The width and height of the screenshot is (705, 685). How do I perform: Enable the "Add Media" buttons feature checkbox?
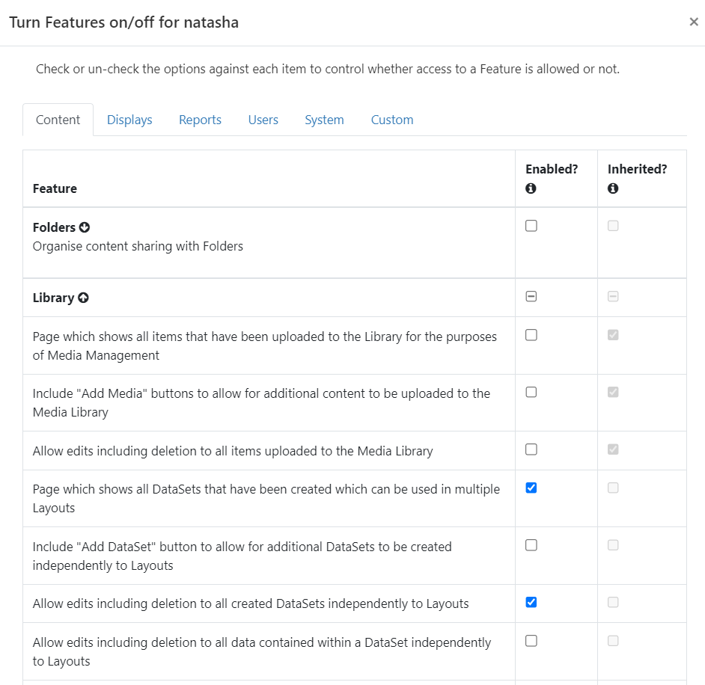tap(531, 392)
